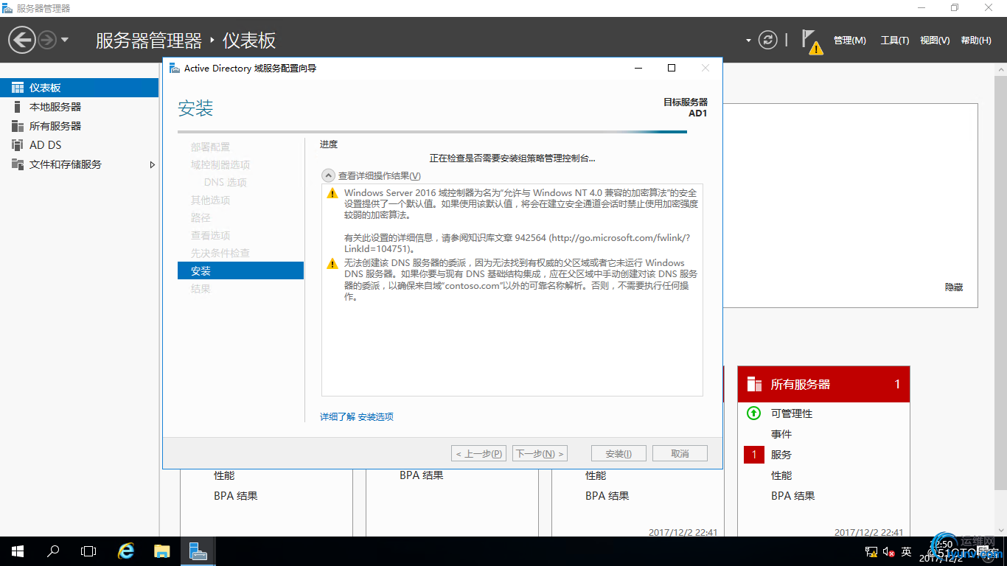
Task: Open the navigation history dropdown arrow
Action: pyautogui.click(x=65, y=40)
